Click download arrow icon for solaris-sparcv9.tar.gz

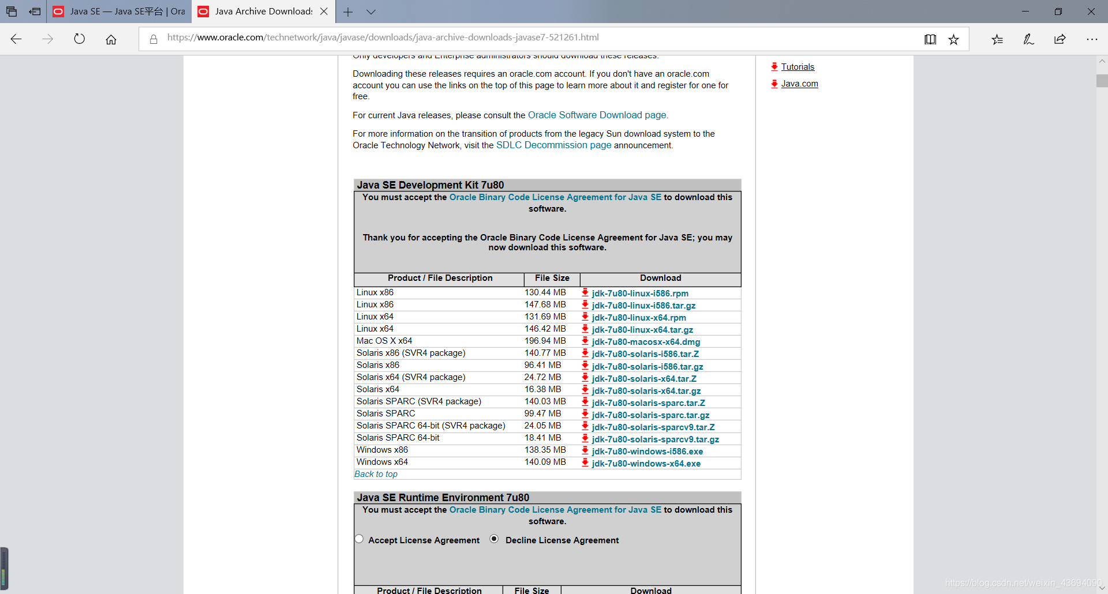(585, 438)
